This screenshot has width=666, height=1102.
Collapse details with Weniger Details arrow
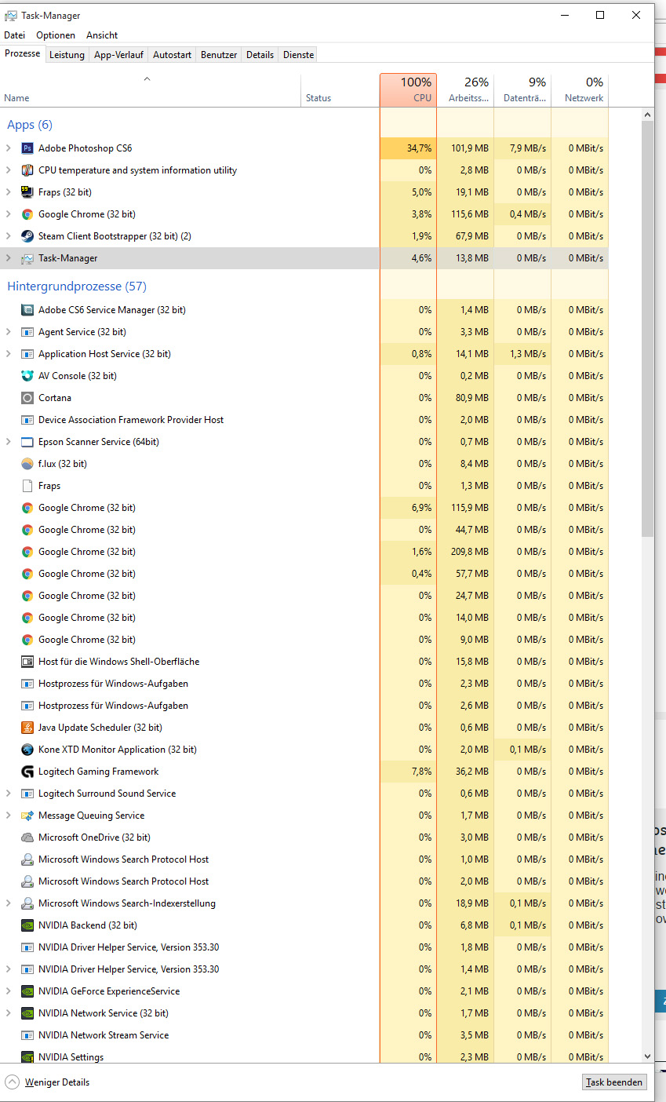tap(12, 1082)
